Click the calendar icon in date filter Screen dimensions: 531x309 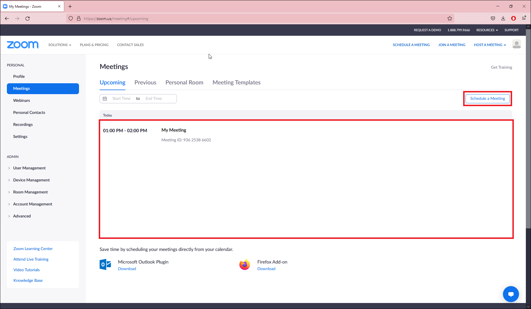pyautogui.click(x=105, y=99)
